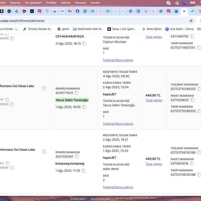Copy order date 3 Ağu 2025, 18:13

point(84,44)
